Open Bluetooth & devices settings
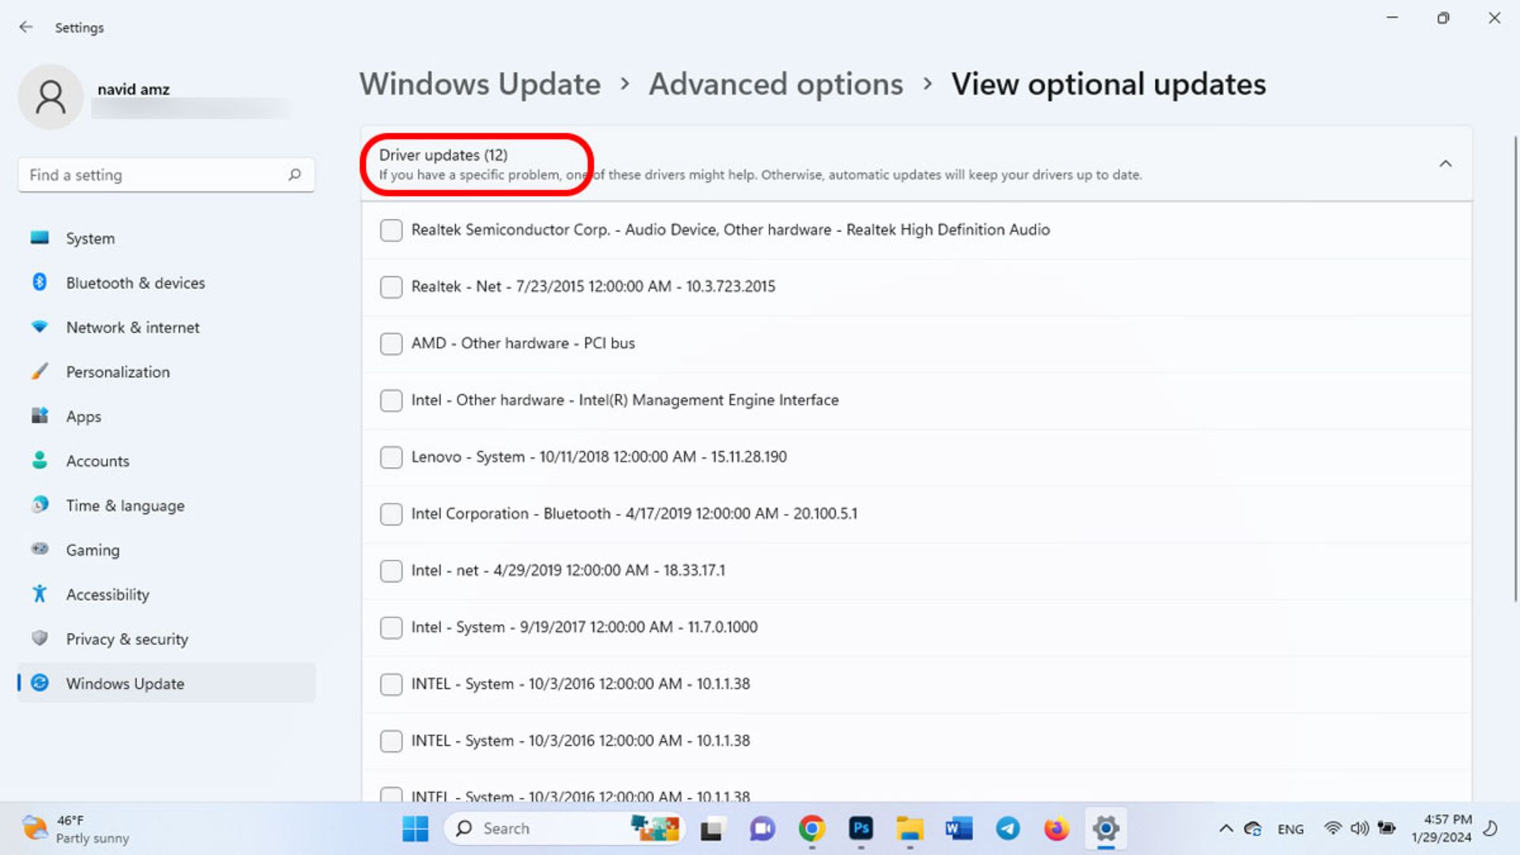Viewport: 1520px width, 855px height. pyautogui.click(x=166, y=283)
